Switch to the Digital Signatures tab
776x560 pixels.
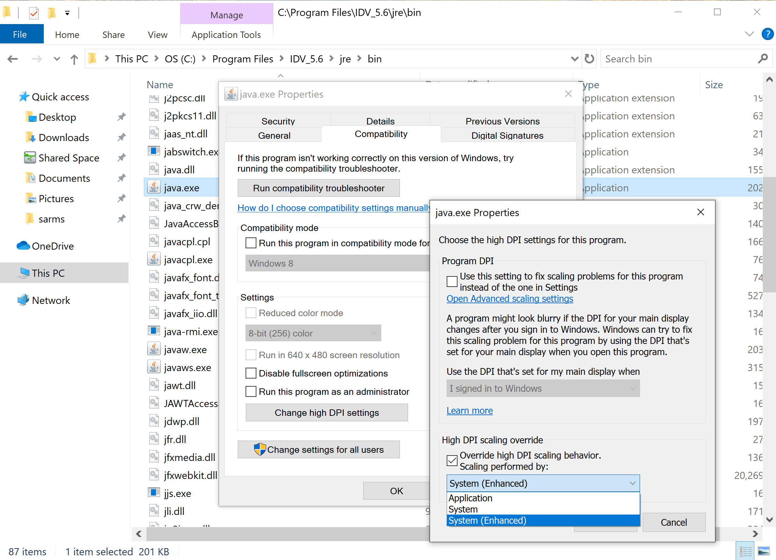[507, 135]
